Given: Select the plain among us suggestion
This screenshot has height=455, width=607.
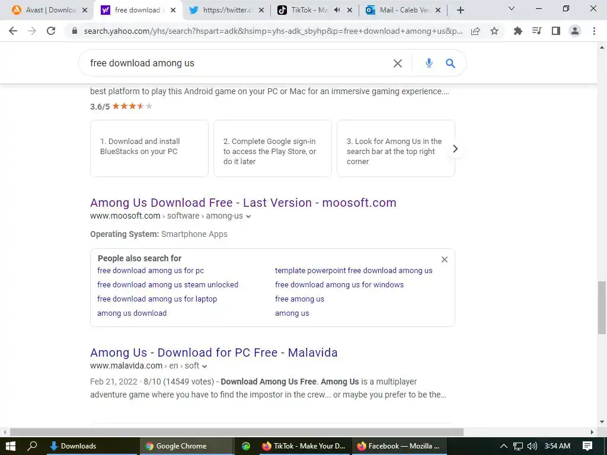Looking at the screenshot, I should [x=292, y=313].
